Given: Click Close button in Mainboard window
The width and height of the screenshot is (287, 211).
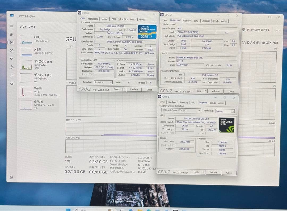Looking at the screenshot, I should [231, 91].
